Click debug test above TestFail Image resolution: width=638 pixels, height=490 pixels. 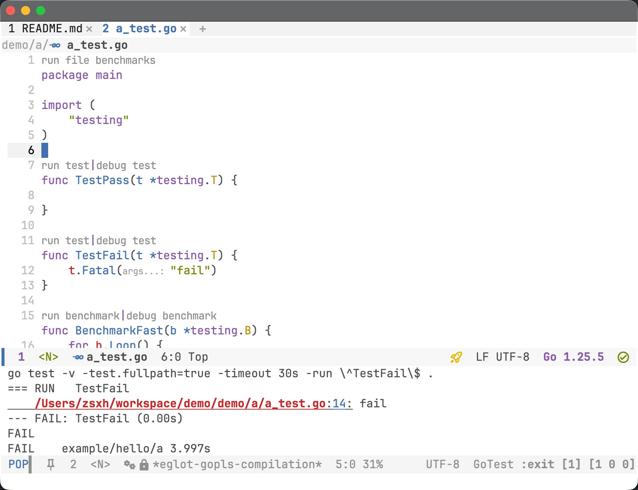pyautogui.click(x=126, y=241)
